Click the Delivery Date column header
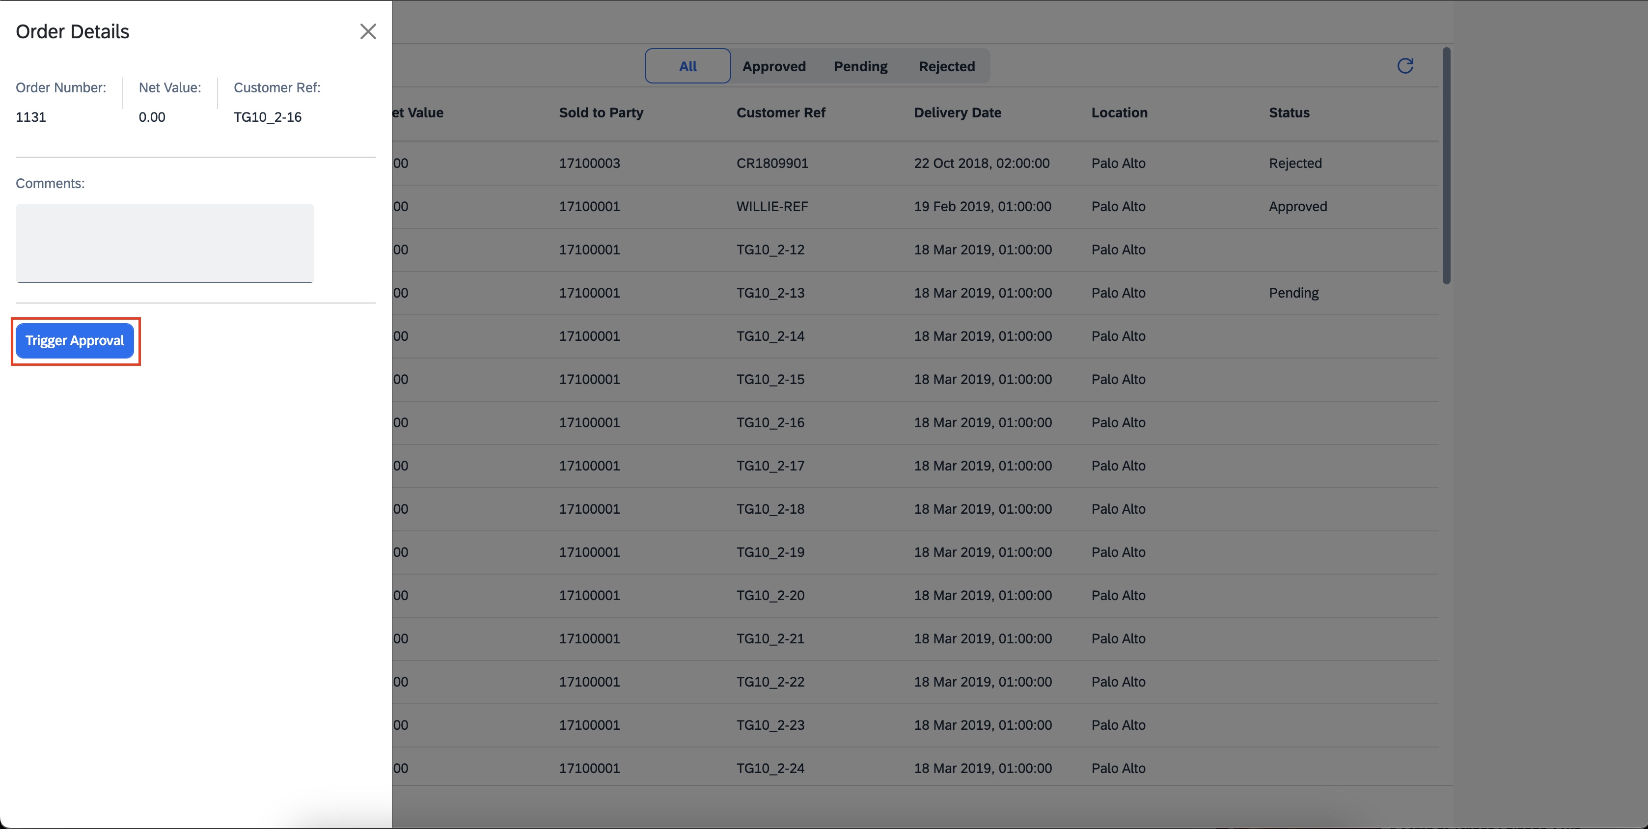This screenshot has width=1648, height=829. (957, 112)
